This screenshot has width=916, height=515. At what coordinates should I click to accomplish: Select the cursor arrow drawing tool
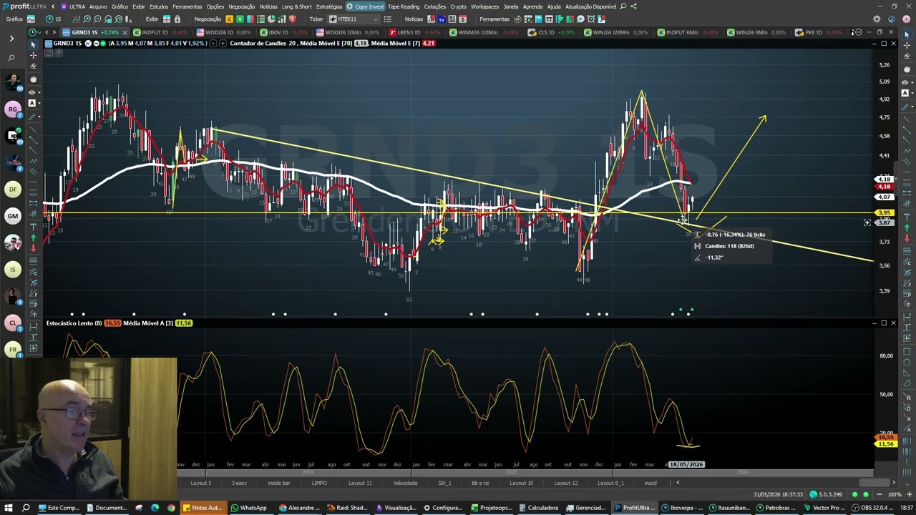[x=33, y=44]
